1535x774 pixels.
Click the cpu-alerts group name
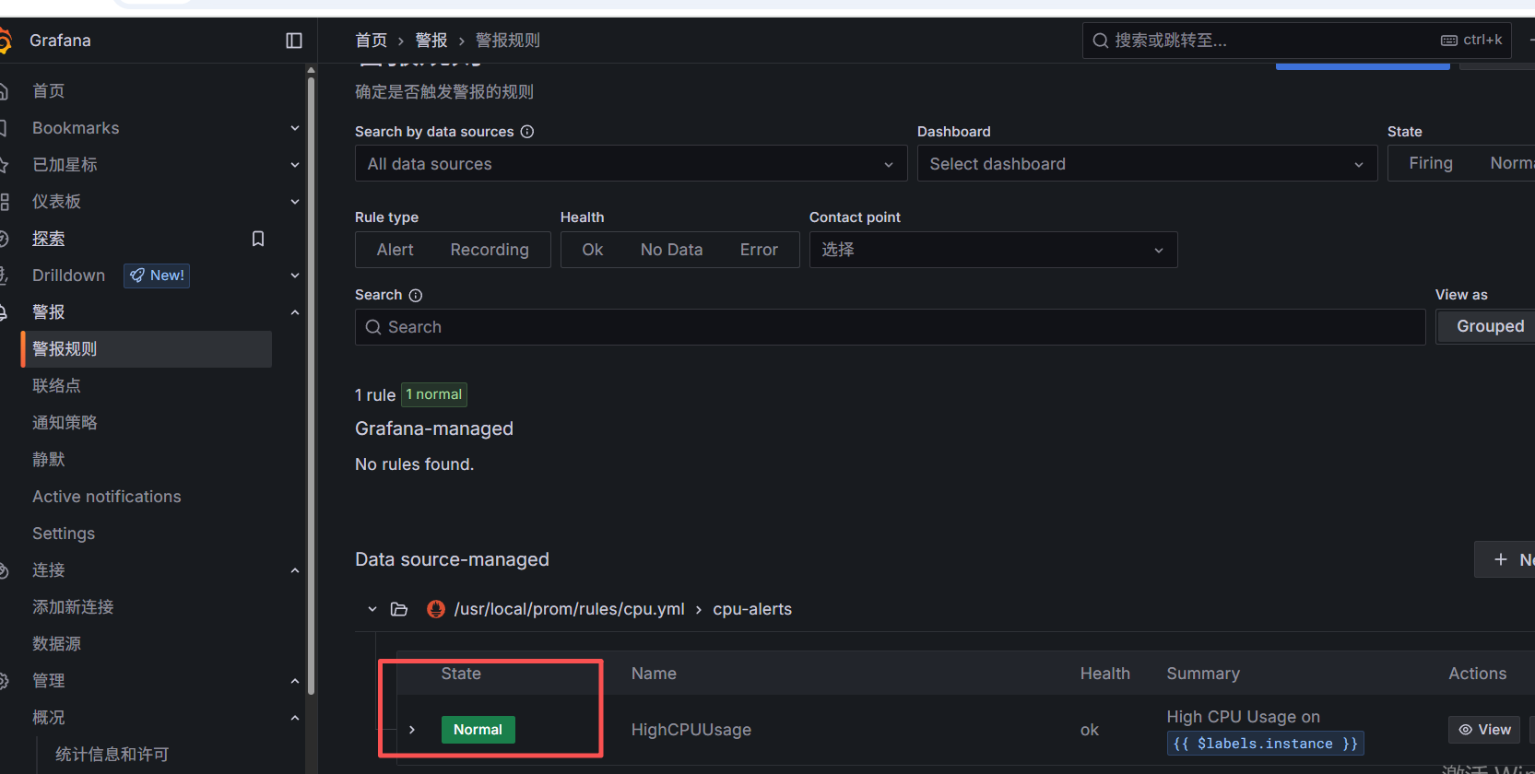pyautogui.click(x=752, y=609)
